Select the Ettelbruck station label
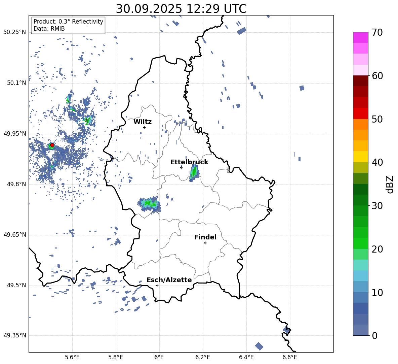This screenshot has height=364, width=398. 189,162
